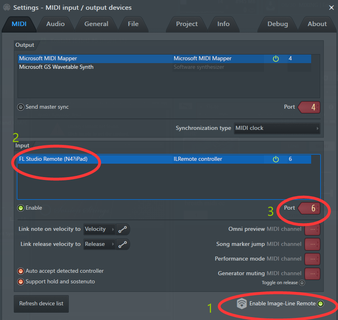Viewport: 338px width, 320px height.
Task: Close the Settings window
Action: [x=331, y=8]
